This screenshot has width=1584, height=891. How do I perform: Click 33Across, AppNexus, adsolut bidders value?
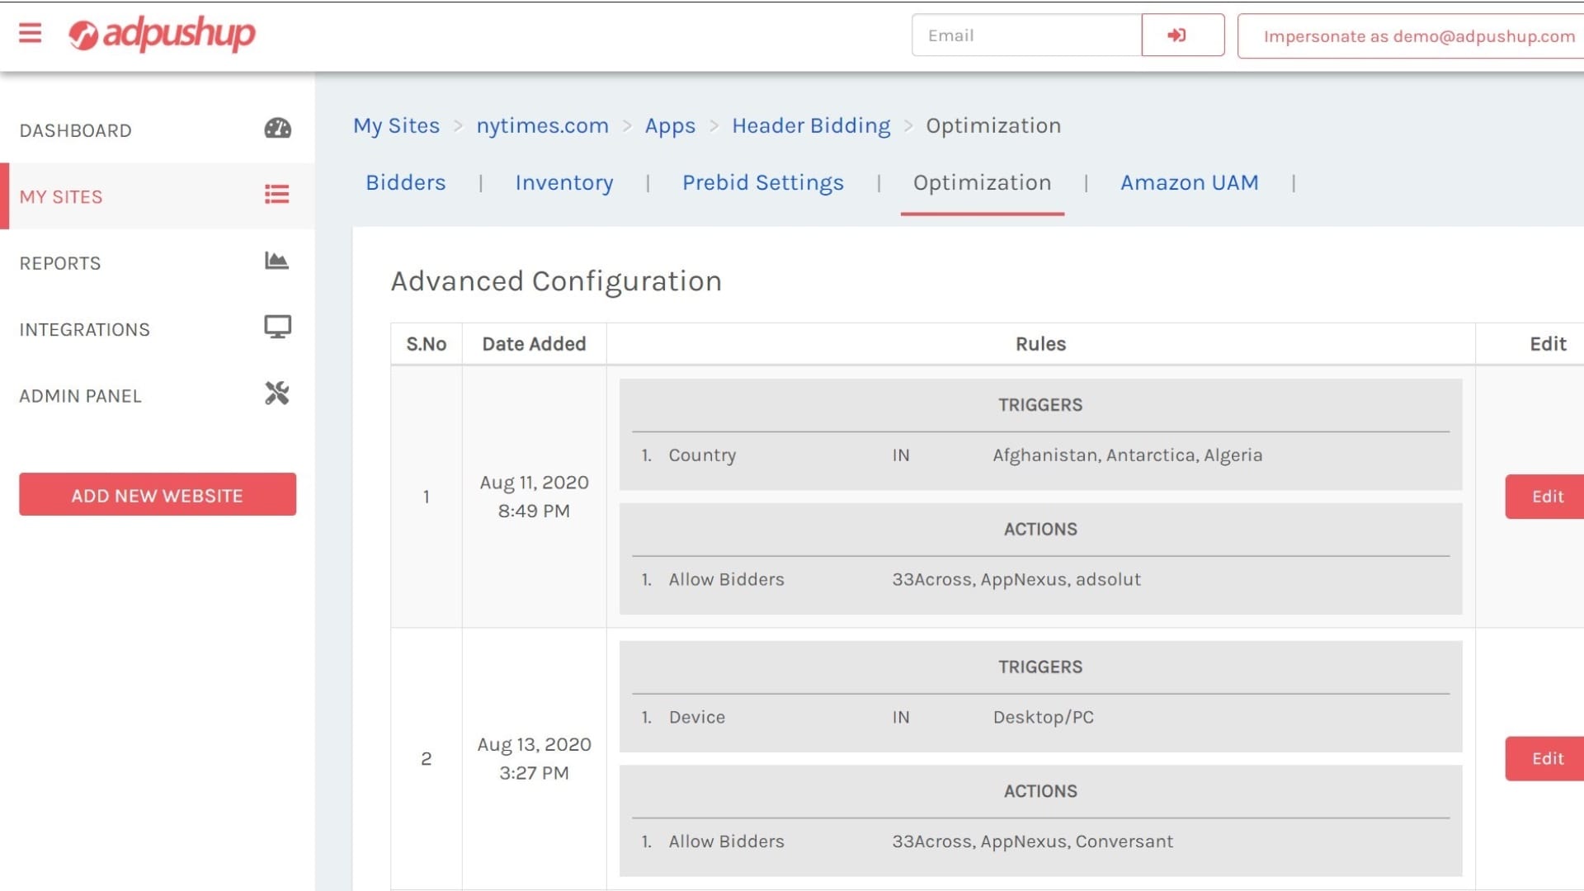point(1016,579)
